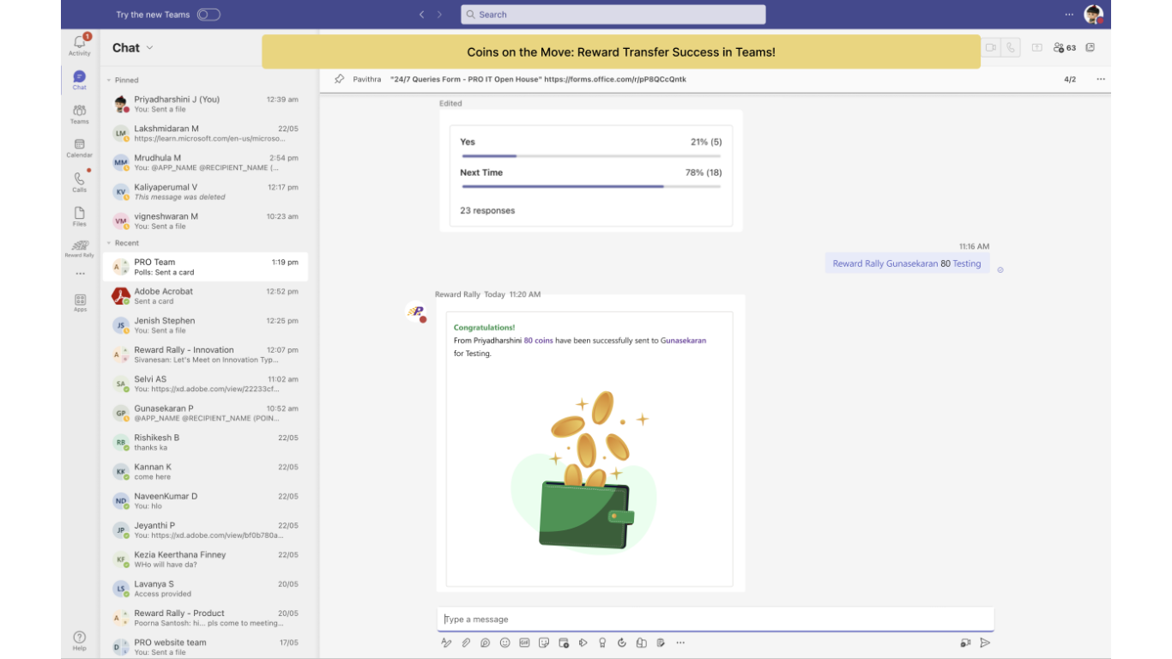Click the Reward Rally bot avatar

(x=416, y=312)
